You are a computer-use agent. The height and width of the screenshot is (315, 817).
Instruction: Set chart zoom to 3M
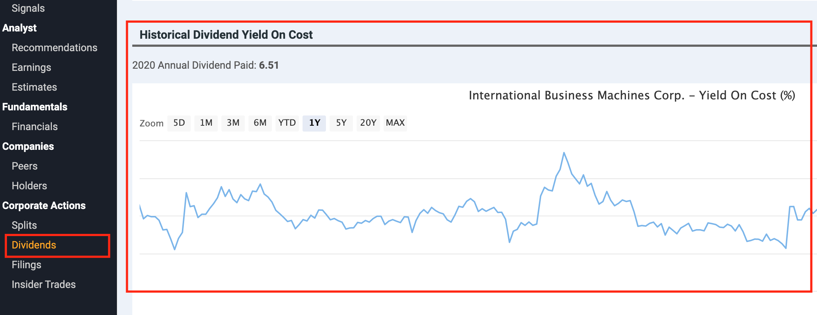tap(233, 123)
